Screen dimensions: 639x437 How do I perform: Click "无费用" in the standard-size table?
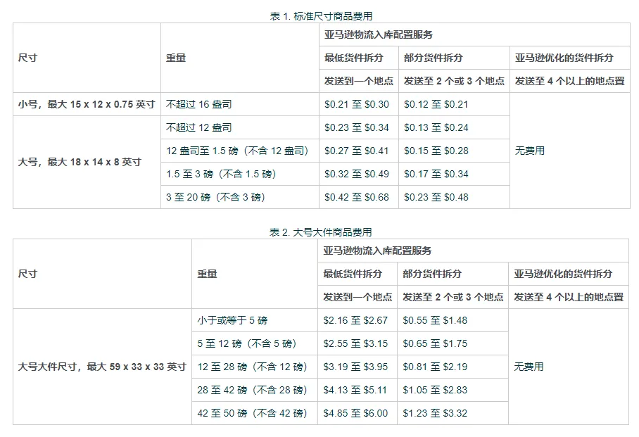coord(529,151)
